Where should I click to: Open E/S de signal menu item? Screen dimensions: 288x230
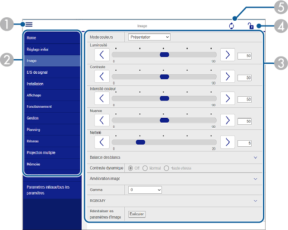pos(52,72)
